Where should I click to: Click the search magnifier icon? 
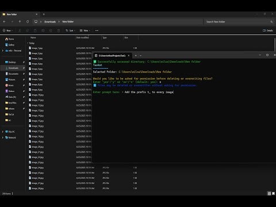pos(271,22)
